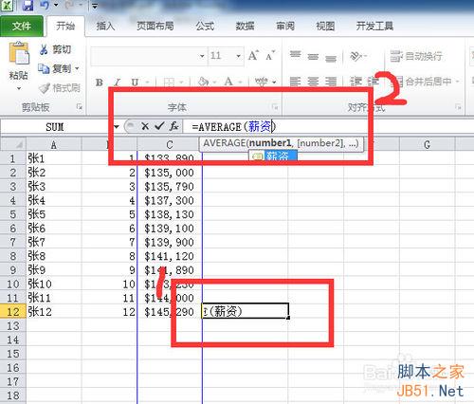Open the 复制 copy dropdown arrow

(x=77, y=68)
